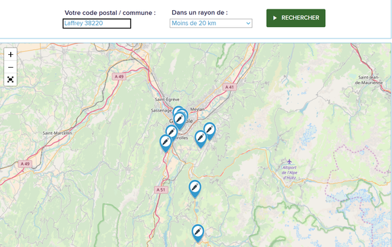Image resolution: width=392 pixels, height=247 pixels.
Task: Click the 'Saint-Marcellin' map label
Action: [57, 133]
